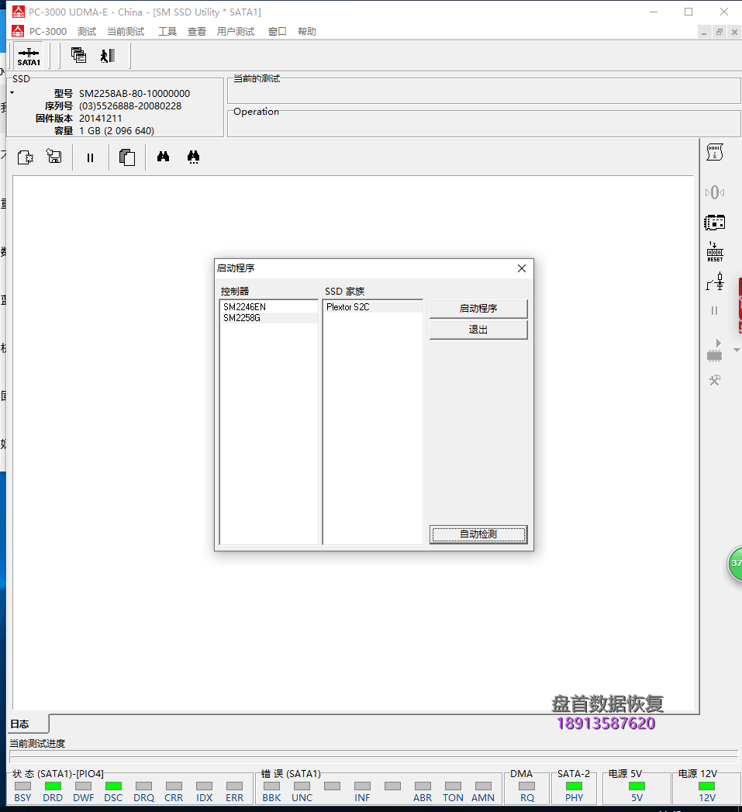Click the green 37 floating badge
This screenshot has width=742, height=812.
(x=735, y=563)
